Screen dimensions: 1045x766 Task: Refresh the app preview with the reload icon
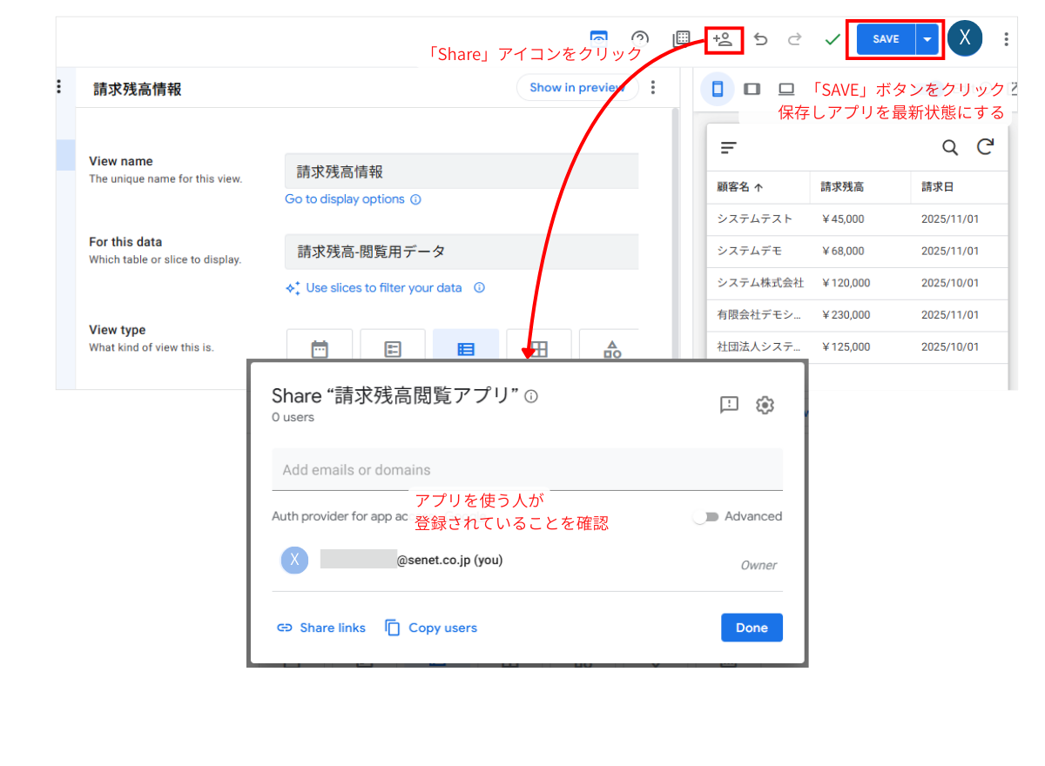pos(986,147)
